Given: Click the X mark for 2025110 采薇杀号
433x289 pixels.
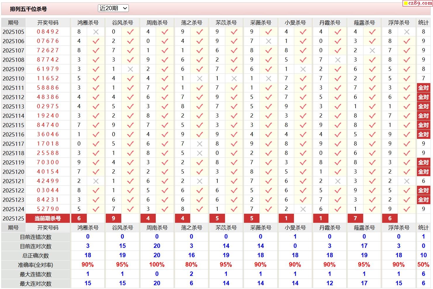Looking at the screenshot, I should pyautogui.click(x=269, y=78).
